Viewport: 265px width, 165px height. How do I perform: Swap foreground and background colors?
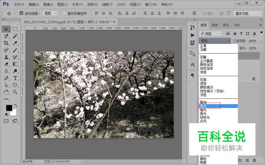tap(15, 105)
